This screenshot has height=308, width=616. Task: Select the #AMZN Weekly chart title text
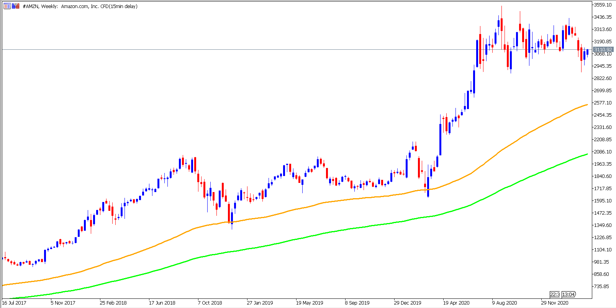click(80, 6)
